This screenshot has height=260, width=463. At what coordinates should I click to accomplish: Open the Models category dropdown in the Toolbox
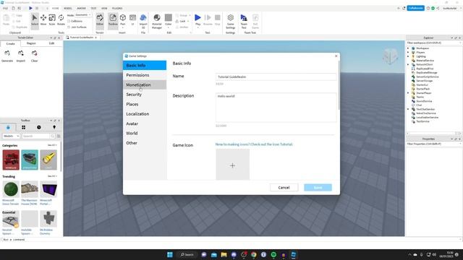(12, 136)
